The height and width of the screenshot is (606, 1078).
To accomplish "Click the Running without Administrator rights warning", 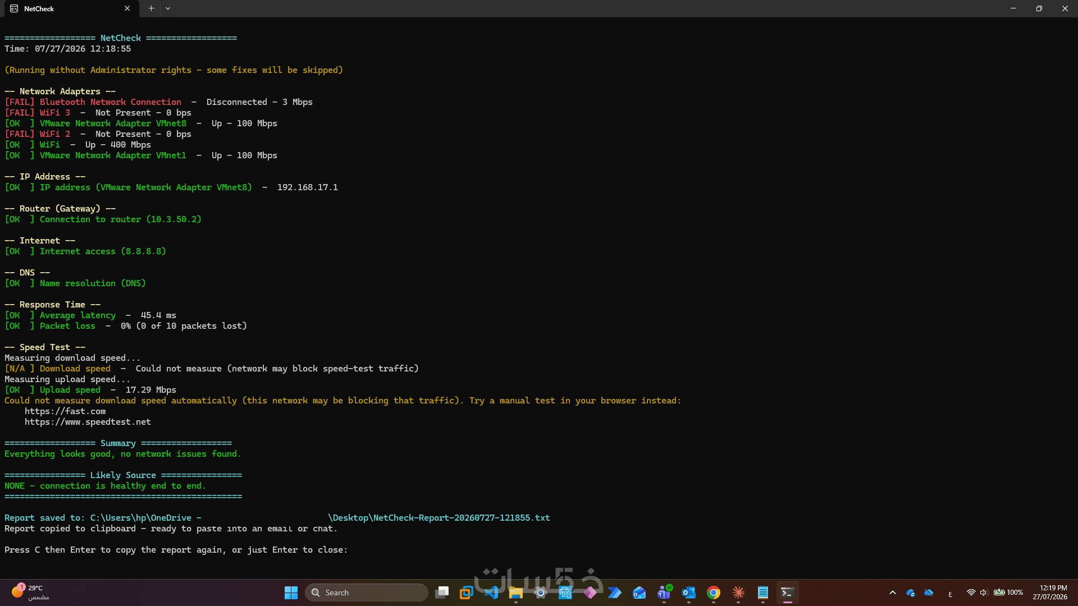I will tap(173, 70).
